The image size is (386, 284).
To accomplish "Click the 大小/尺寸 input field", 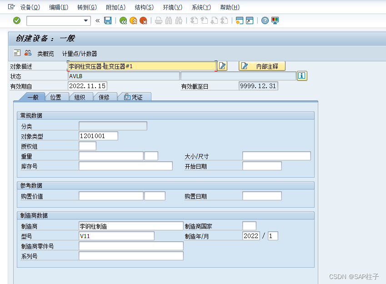I will click(276, 156).
